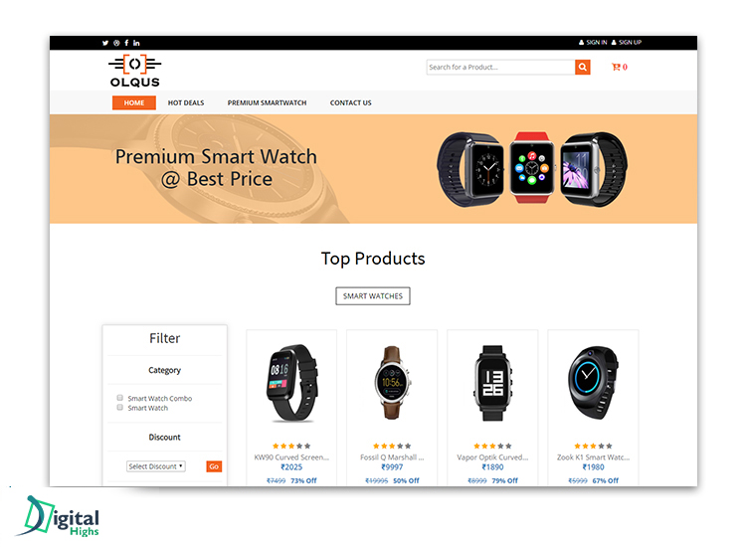This screenshot has width=746, height=547.
Task: Click the Search for a Product field
Action: click(x=500, y=67)
